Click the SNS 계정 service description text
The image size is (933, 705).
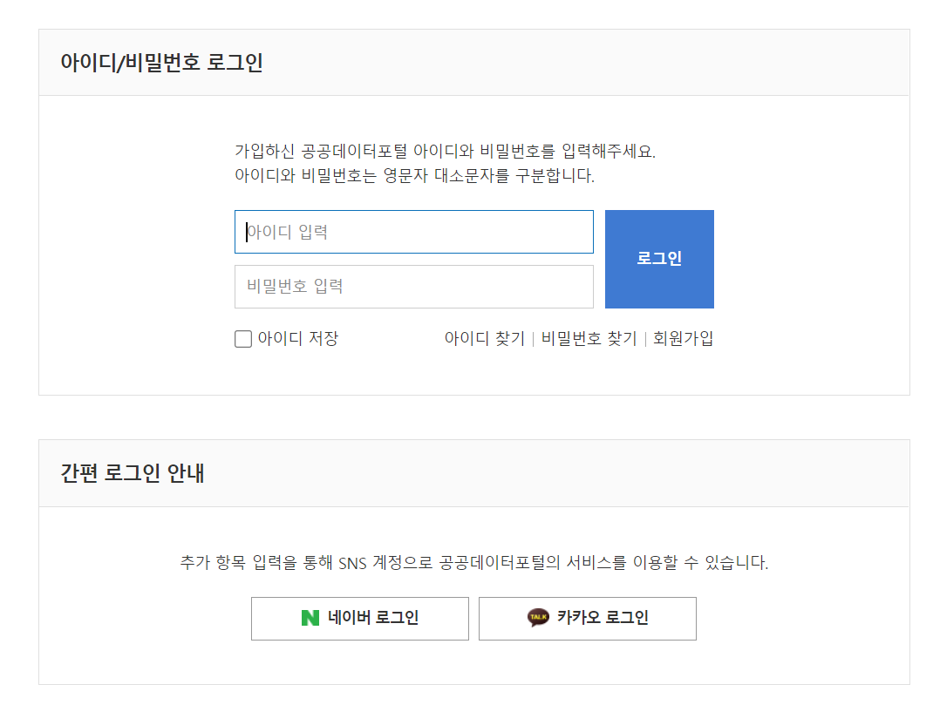pyautogui.click(x=473, y=562)
